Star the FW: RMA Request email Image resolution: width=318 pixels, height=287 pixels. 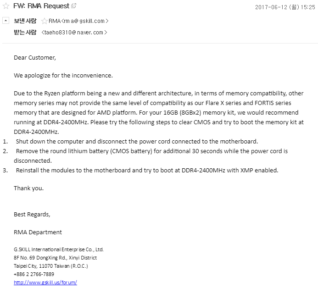click(x=6, y=6)
